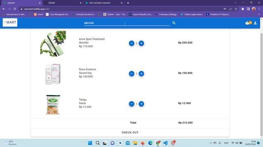Click the MART logo

(10, 22)
